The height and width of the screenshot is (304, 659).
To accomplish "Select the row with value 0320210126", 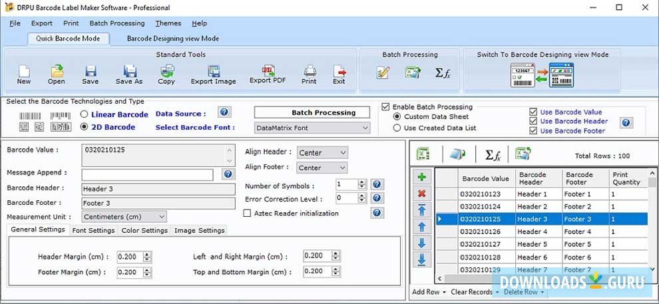I will (542, 231).
